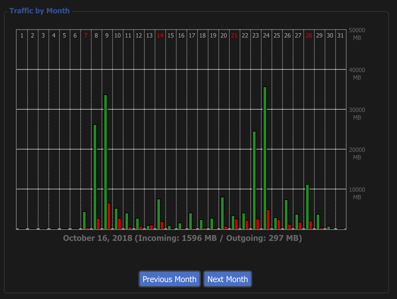Click the red day 14 label

160,36
